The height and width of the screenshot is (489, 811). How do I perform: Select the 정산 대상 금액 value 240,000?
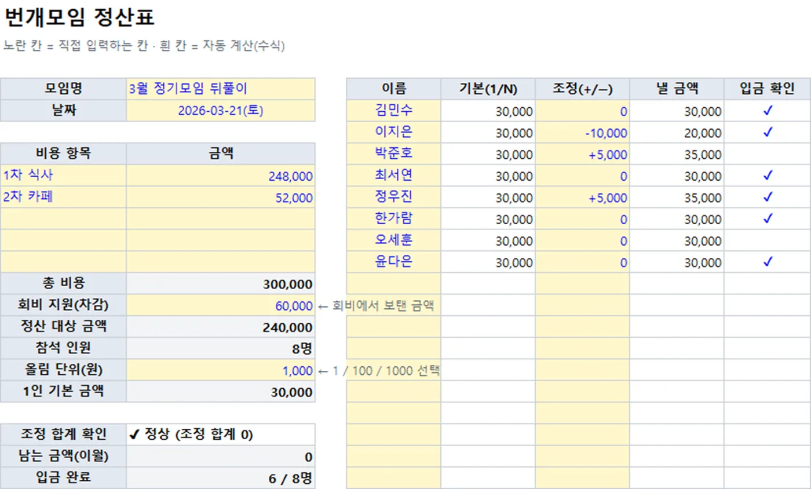click(221, 327)
